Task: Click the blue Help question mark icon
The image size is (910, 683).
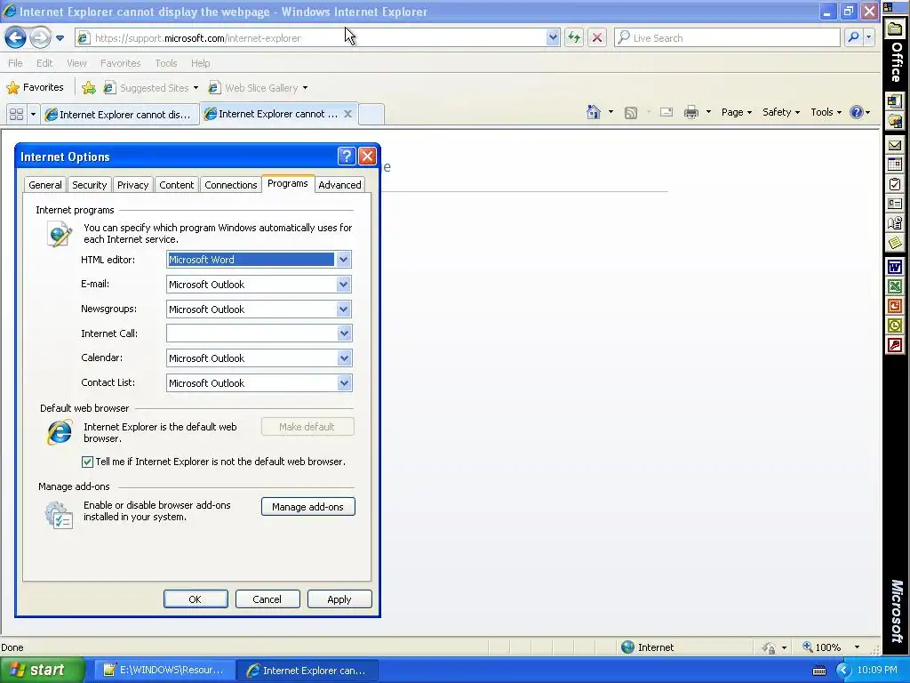Action: pos(856,112)
